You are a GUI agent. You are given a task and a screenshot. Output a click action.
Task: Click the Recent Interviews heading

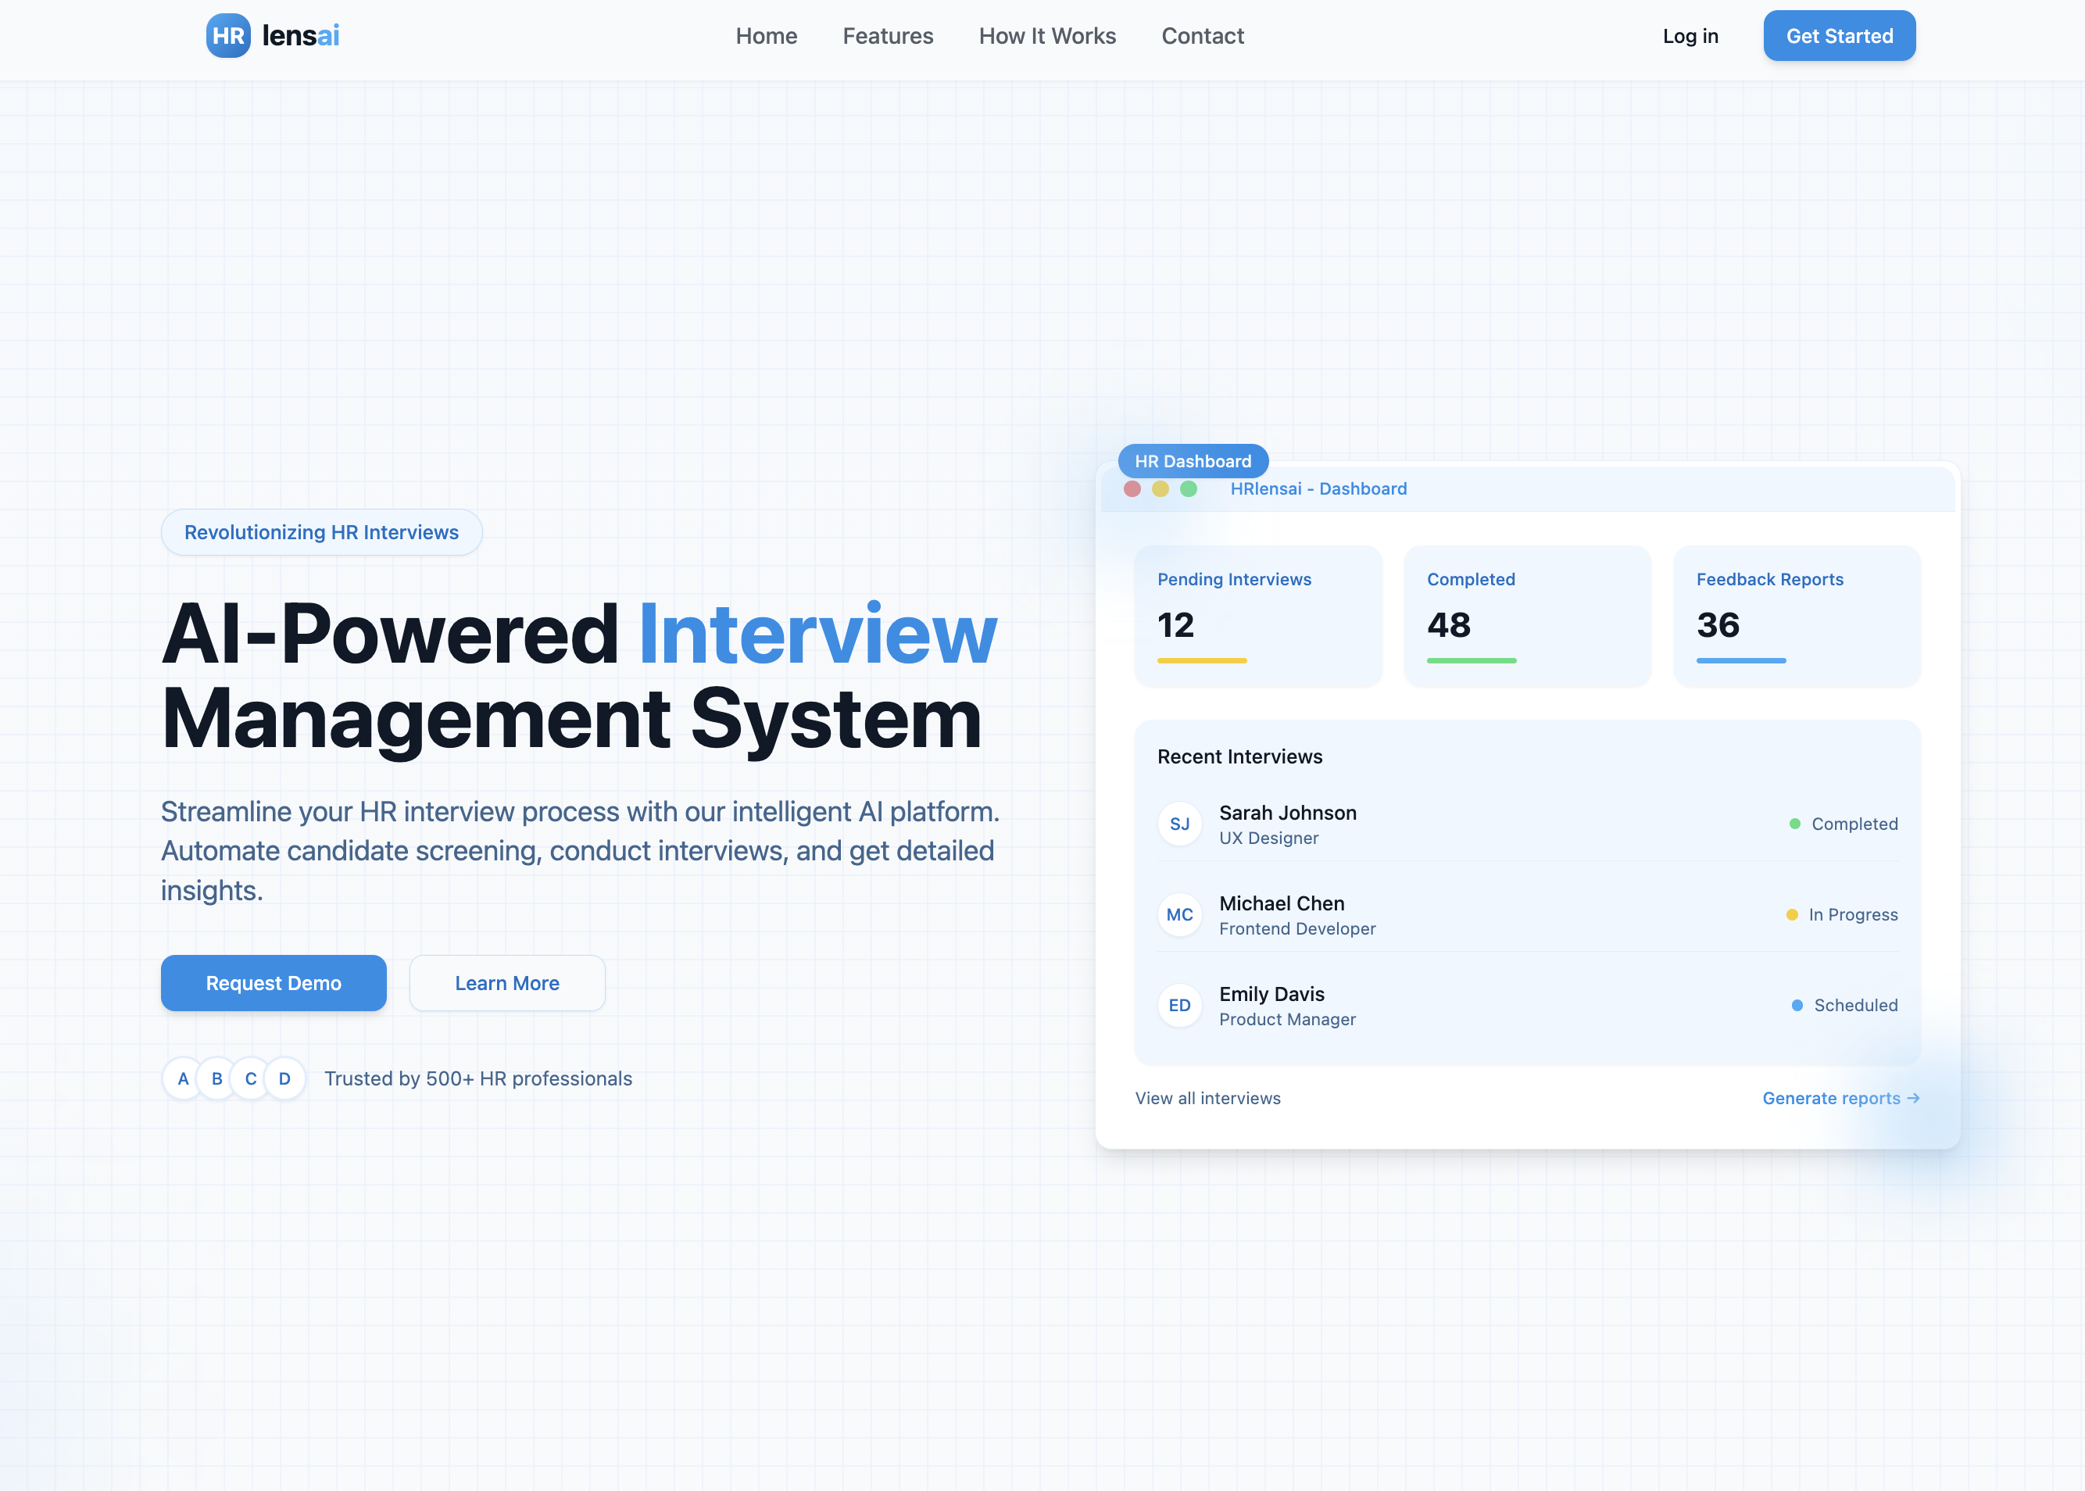(x=1239, y=756)
